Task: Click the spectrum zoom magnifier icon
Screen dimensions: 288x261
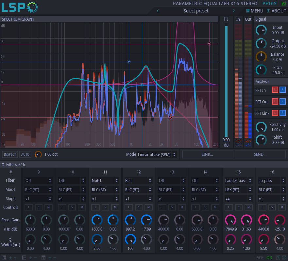Action: coord(226,19)
